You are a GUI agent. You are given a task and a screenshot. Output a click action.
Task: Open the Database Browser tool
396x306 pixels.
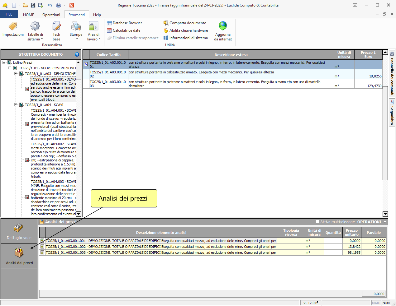(124, 23)
